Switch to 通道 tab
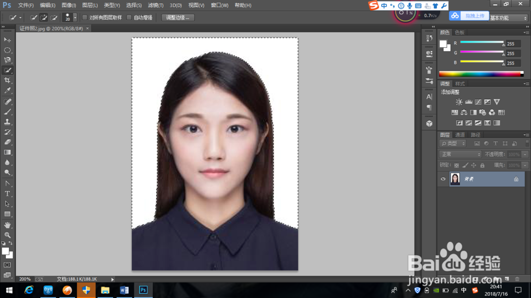 pos(460,135)
